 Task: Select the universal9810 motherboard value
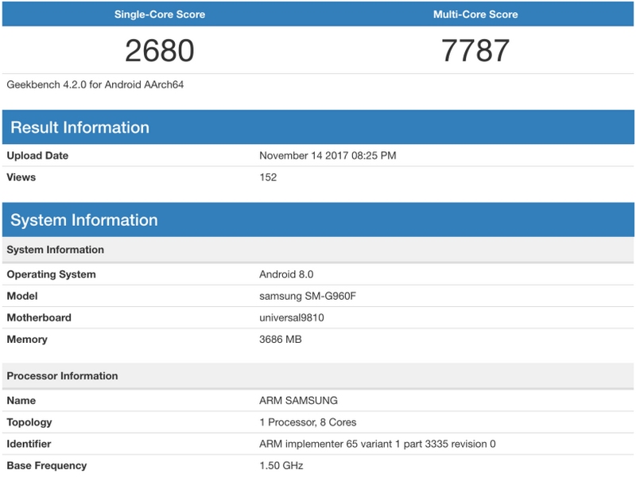tap(293, 317)
